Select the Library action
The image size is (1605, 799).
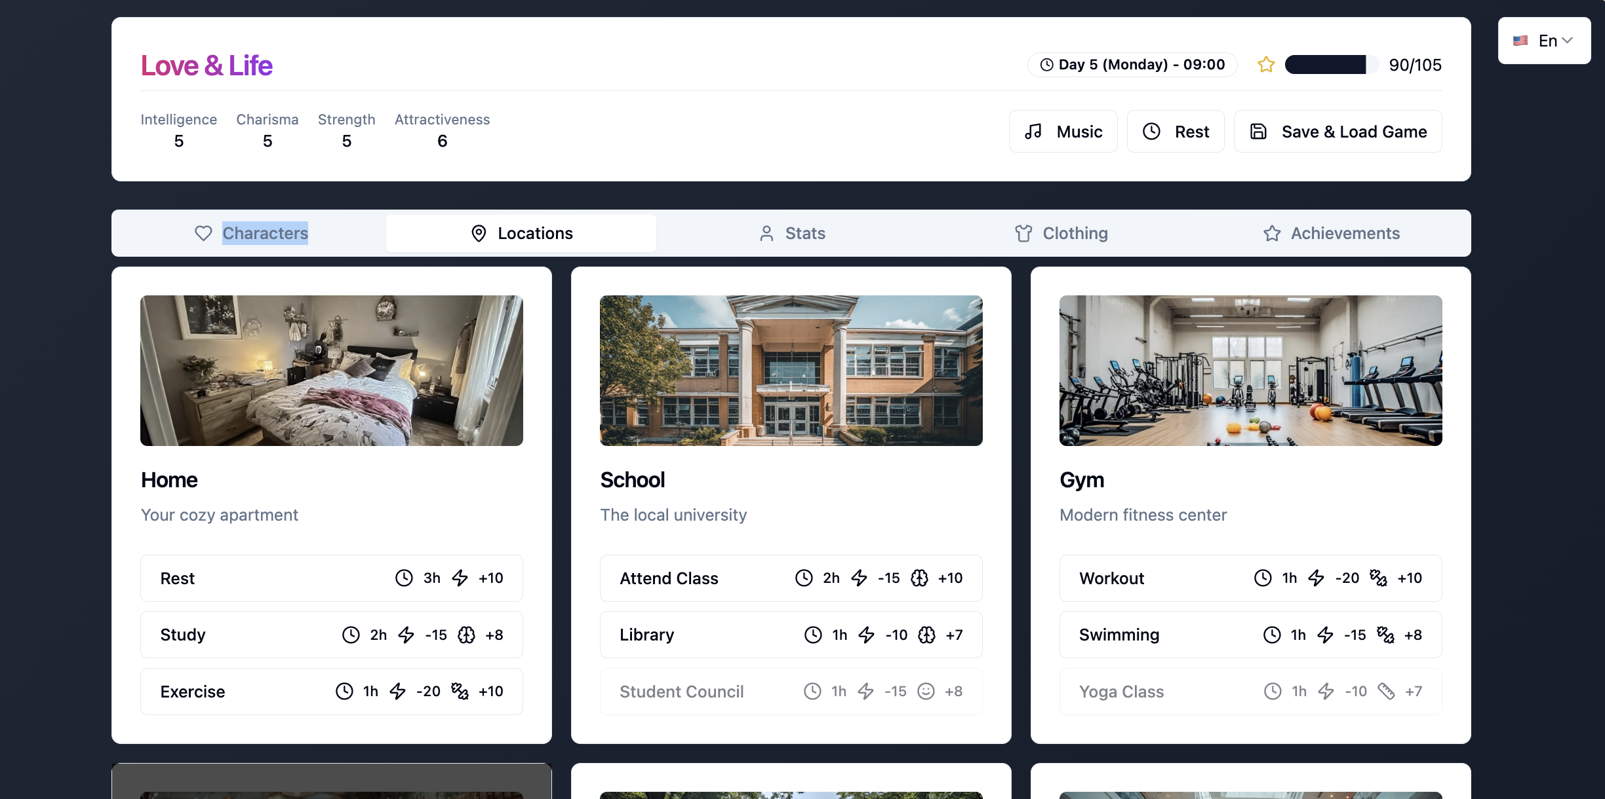coord(791,635)
